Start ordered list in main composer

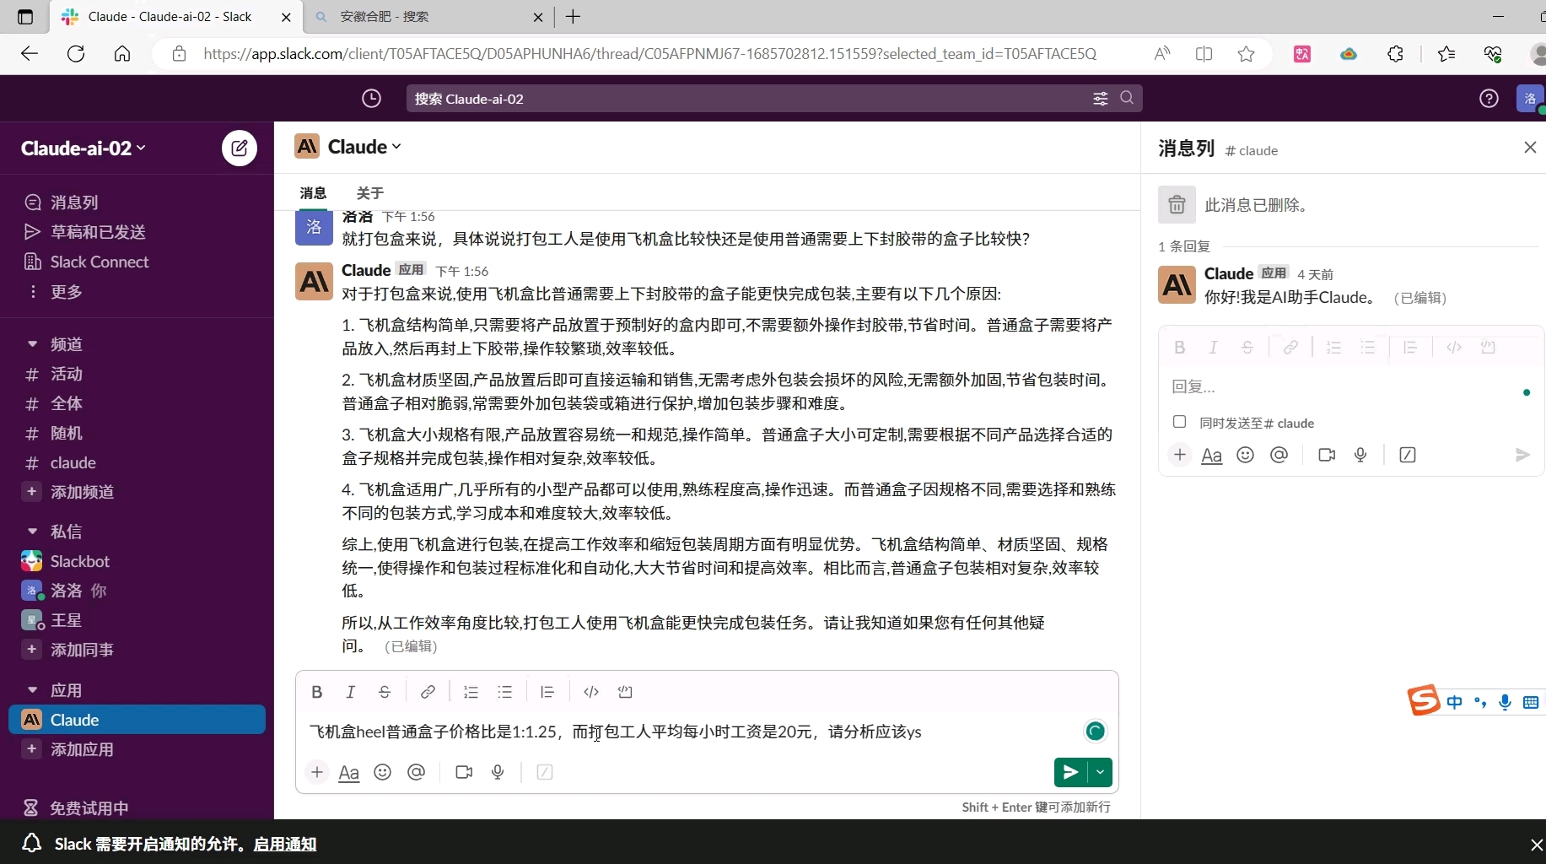click(471, 692)
